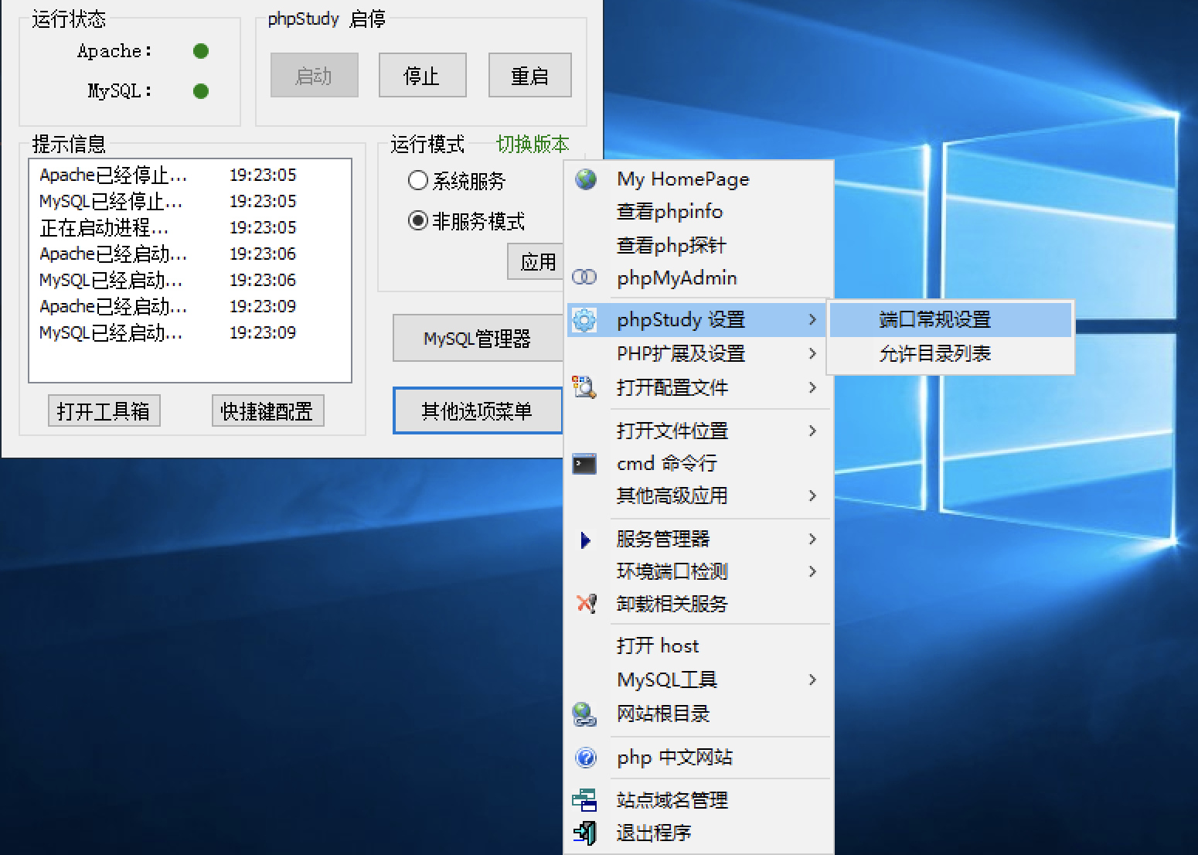
Task: Click the globe icon beside 网站根目录
Action: (584, 714)
